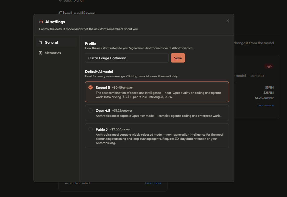Click the Opus 4.8 model description text

[x=158, y=116]
